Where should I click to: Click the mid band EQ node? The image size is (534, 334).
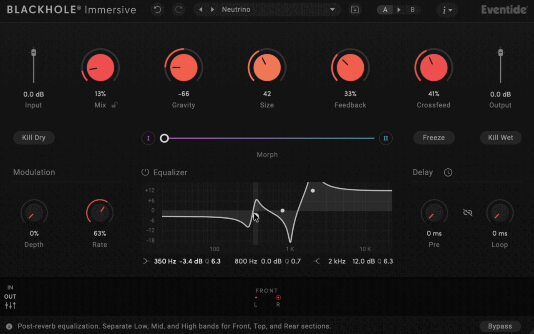(282, 211)
